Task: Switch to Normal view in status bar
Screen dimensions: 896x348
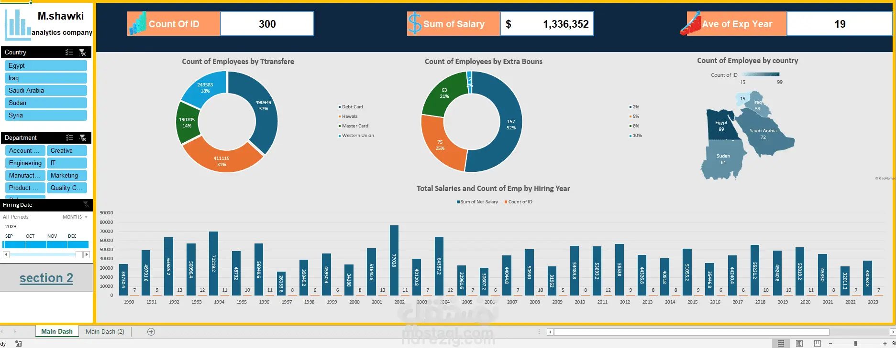Action: click(x=781, y=343)
